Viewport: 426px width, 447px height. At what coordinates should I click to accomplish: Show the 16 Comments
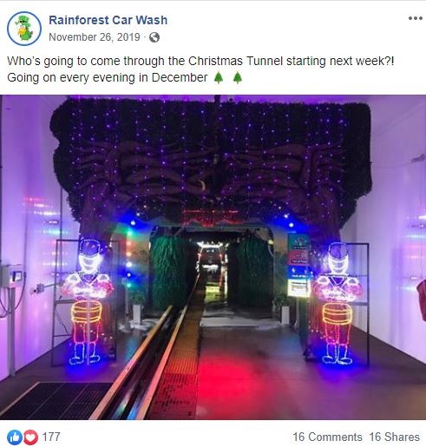point(327,437)
